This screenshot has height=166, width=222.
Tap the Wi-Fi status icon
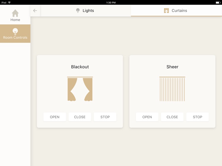[9, 2]
